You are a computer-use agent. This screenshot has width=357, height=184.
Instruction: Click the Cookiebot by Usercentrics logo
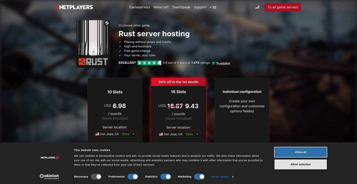click(x=49, y=177)
